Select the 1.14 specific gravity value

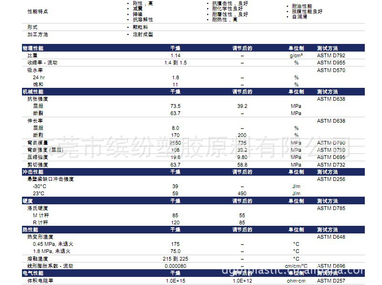(175, 56)
